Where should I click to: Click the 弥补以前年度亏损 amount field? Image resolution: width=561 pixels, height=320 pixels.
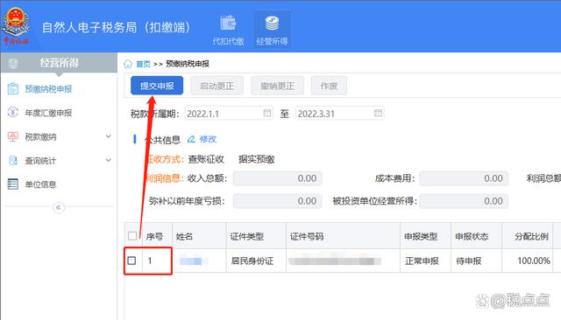click(278, 201)
